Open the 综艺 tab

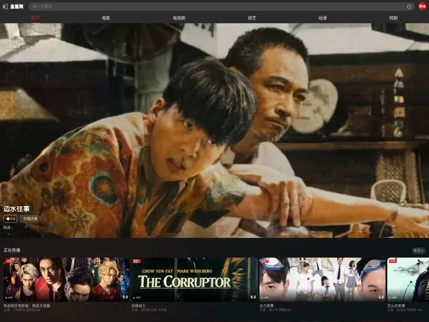pyautogui.click(x=252, y=18)
